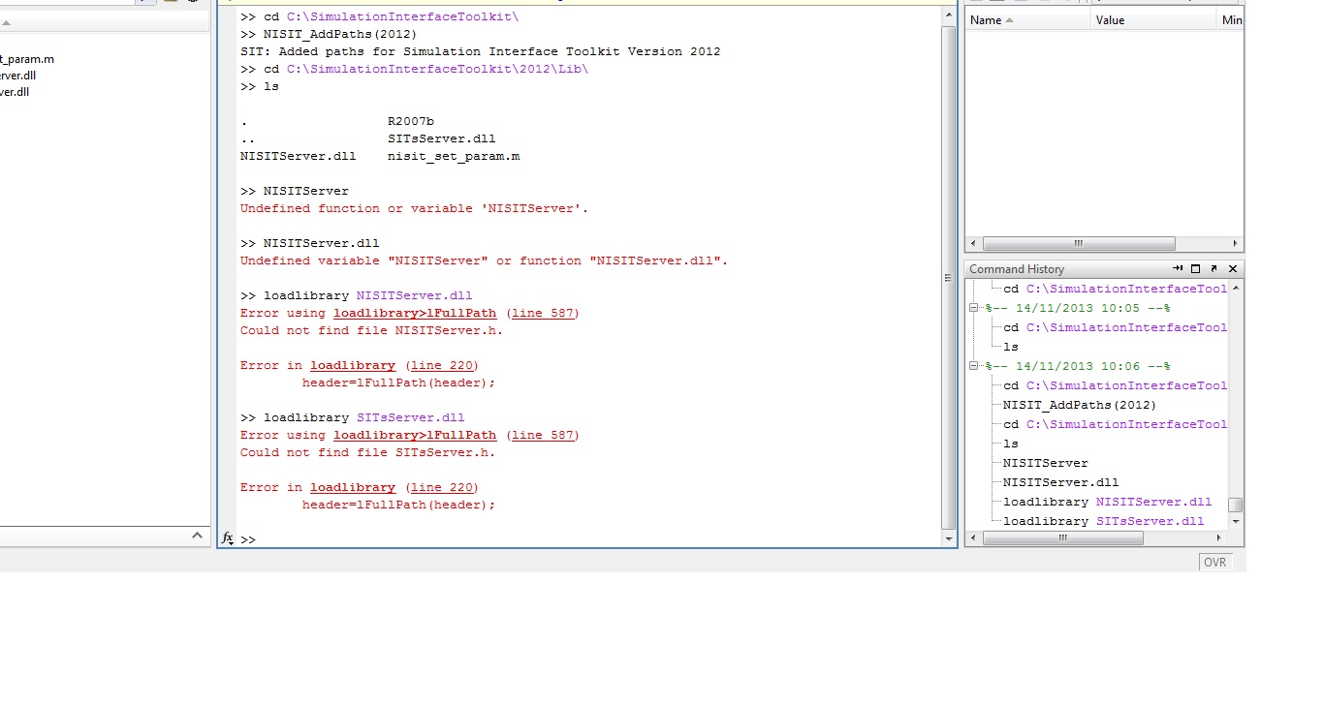Click SITsServer.dll in the ls output
1324x705 pixels.
coord(442,139)
